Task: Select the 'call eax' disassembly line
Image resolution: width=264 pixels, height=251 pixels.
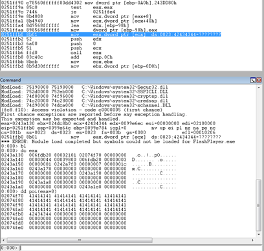Action: tap(51, 53)
